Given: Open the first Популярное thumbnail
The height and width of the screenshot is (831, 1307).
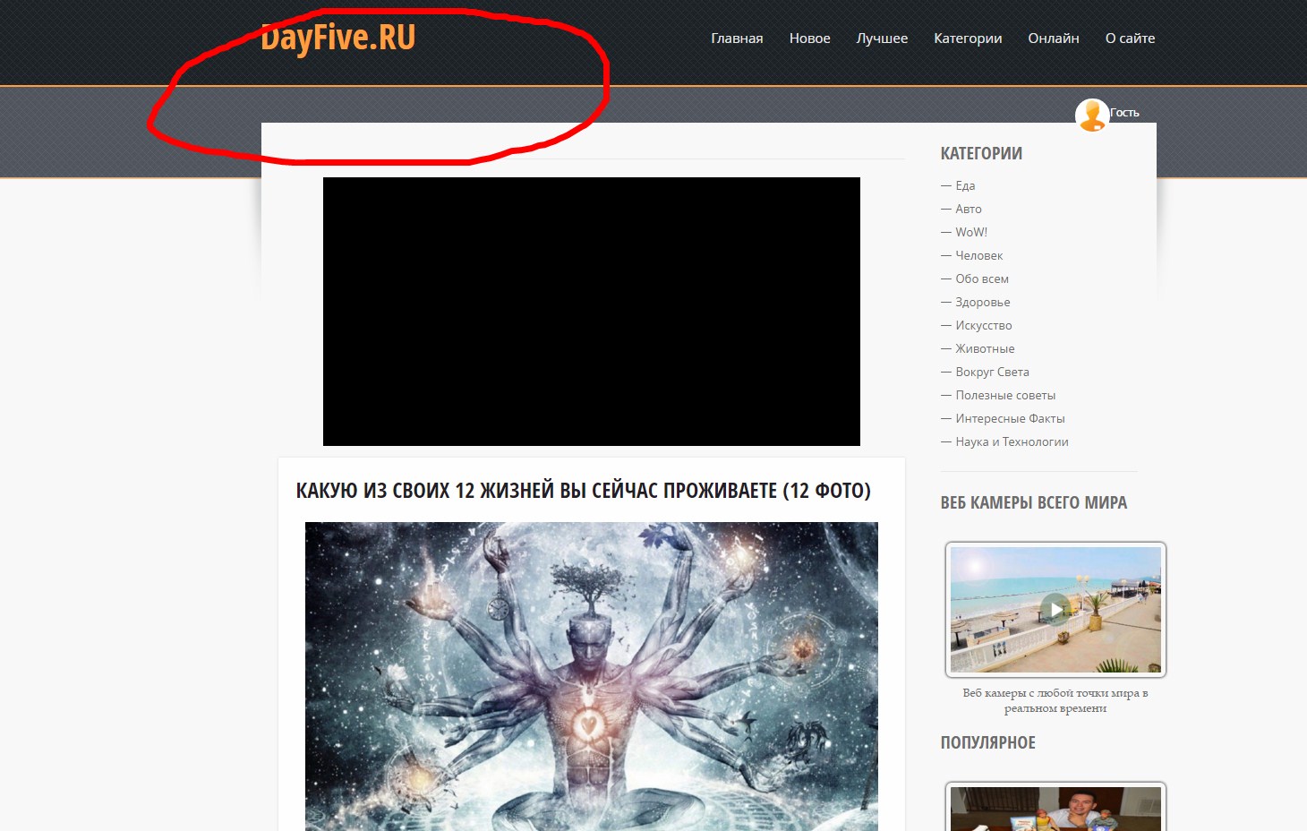Looking at the screenshot, I should coord(1056,807).
